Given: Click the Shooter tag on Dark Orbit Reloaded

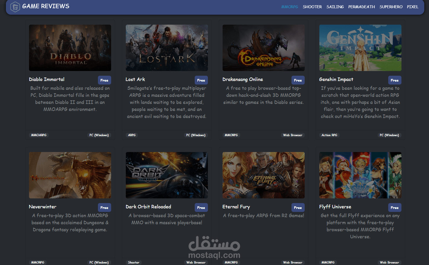Looking at the screenshot, I should pyautogui.click(x=134, y=262).
